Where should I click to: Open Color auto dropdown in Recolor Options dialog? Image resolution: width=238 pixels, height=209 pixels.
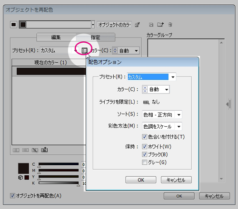(x=167, y=89)
